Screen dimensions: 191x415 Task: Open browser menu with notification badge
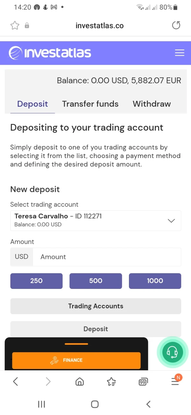pyautogui.click(x=175, y=381)
